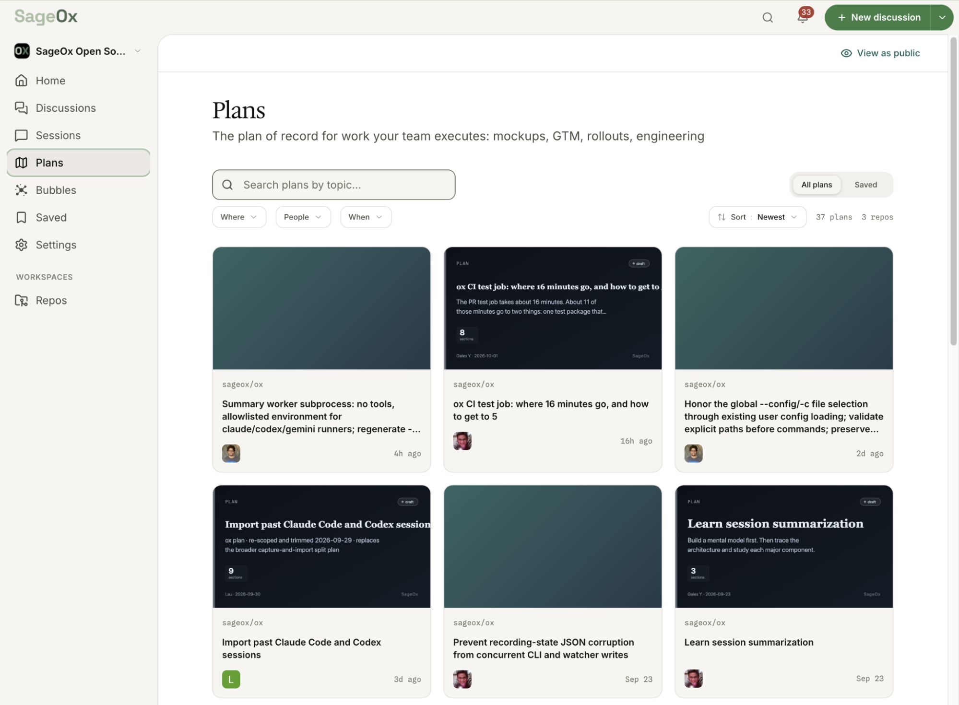Open the ox CI test job plan thumbnail
This screenshot has height=705, width=959.
553,308
